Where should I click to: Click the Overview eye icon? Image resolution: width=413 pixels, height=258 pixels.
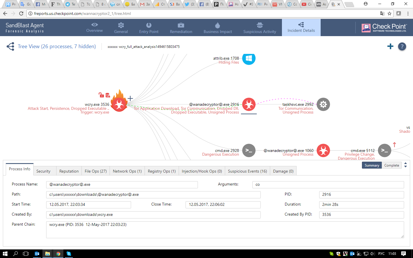tap(95, 25)
